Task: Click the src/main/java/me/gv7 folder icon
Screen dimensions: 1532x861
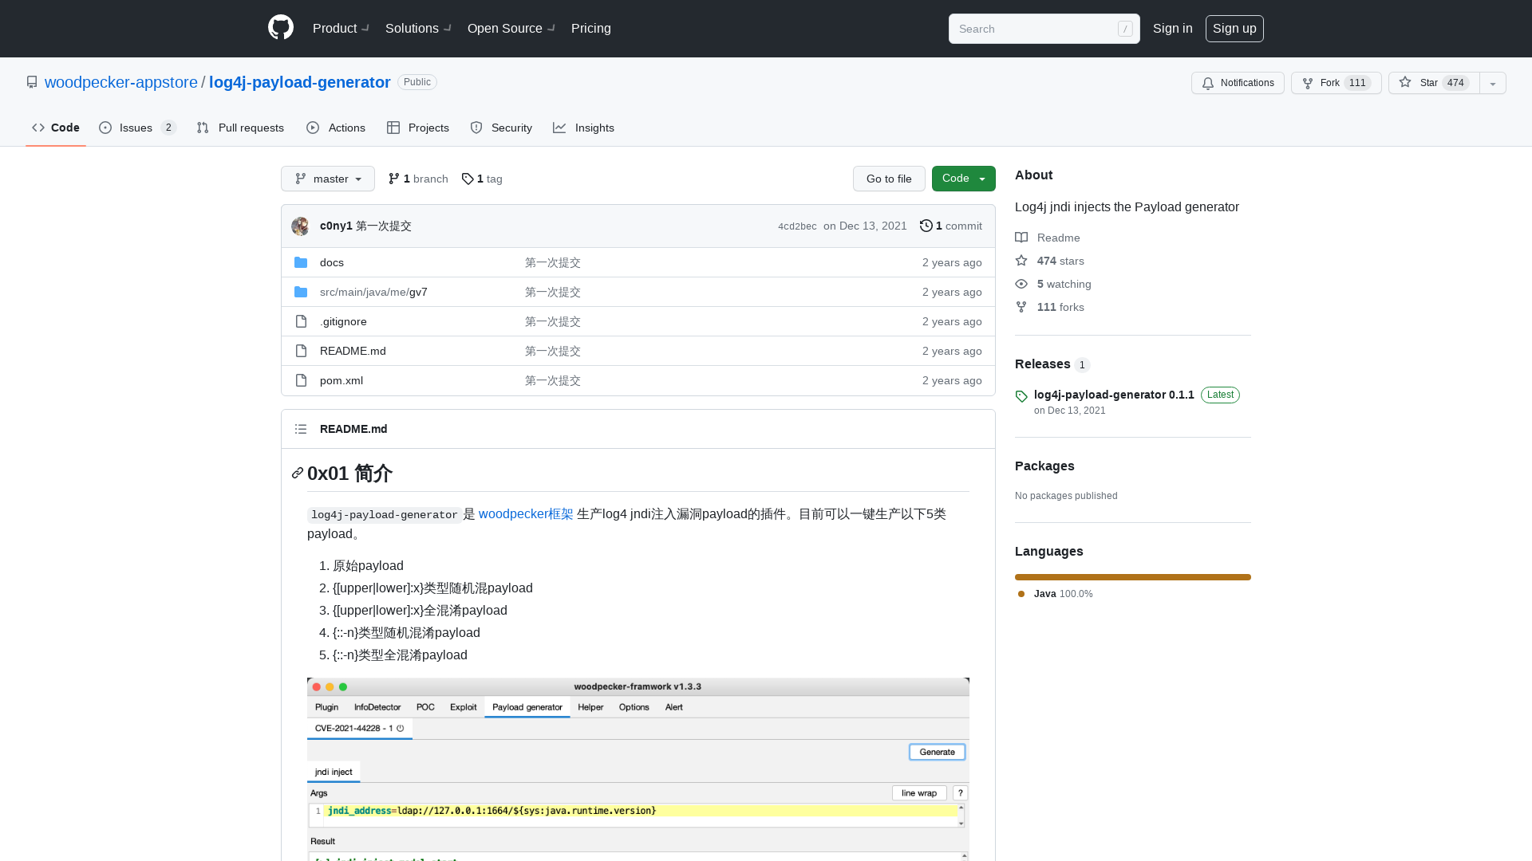Action: pos(301,292)
